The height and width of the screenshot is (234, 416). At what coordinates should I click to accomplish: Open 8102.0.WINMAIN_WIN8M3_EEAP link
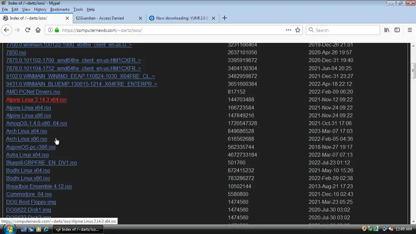81,76
